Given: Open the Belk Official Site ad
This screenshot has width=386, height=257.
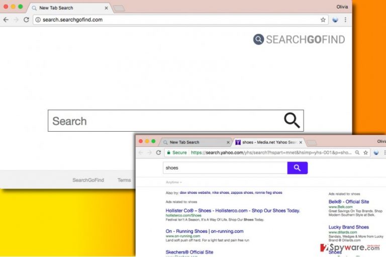Looking at the screenshot, I should click(349, 202).
